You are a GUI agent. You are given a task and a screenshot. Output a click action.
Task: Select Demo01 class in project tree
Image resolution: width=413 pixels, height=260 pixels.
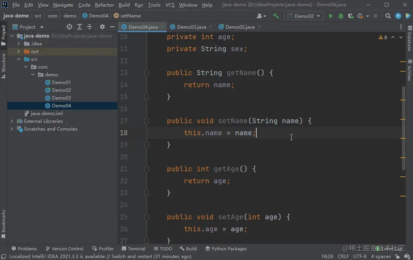[61, 83]
